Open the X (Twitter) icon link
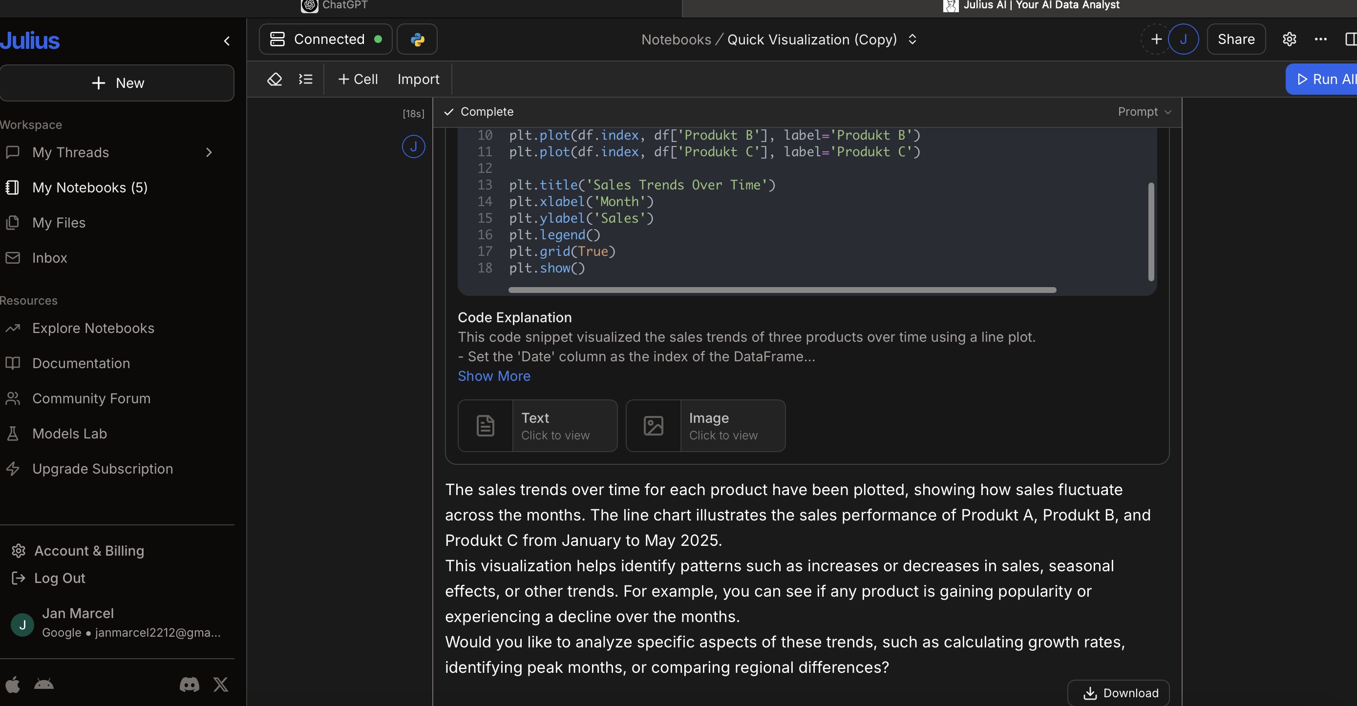This screenshot has width=1357, height=706. [x=221, y=685]
